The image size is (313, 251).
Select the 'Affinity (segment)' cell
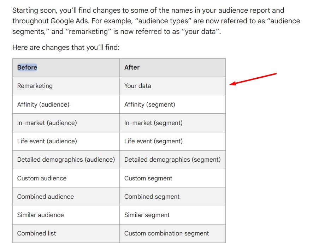172,104
